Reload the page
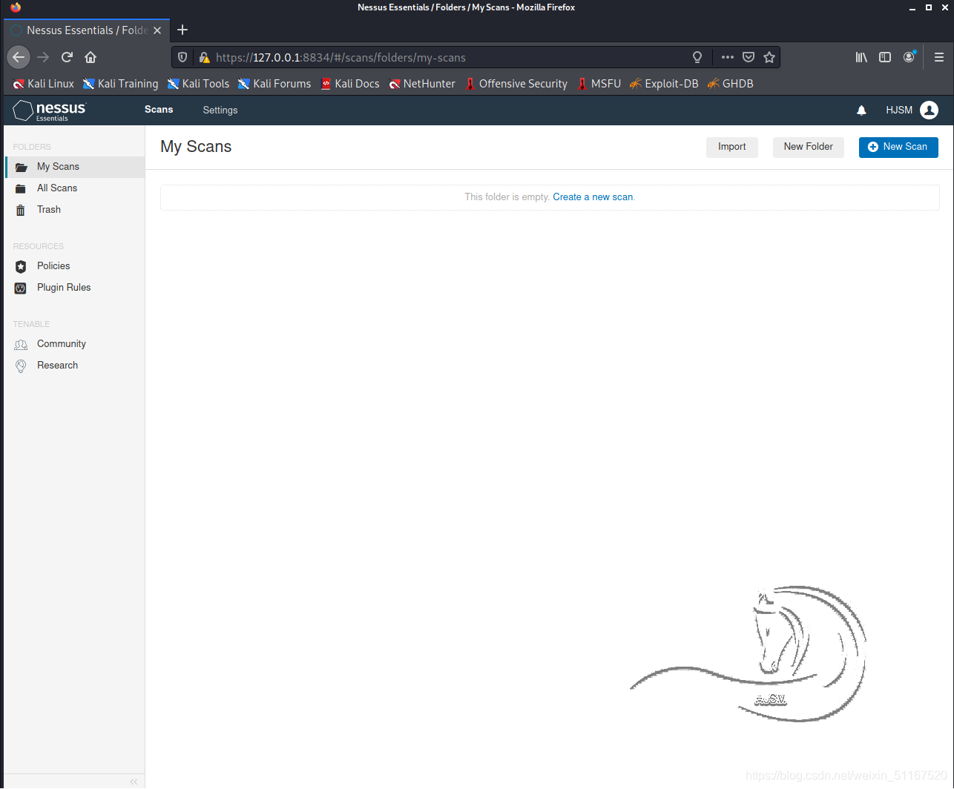Viewport: 954px width, 789px height. coord(67,57)
